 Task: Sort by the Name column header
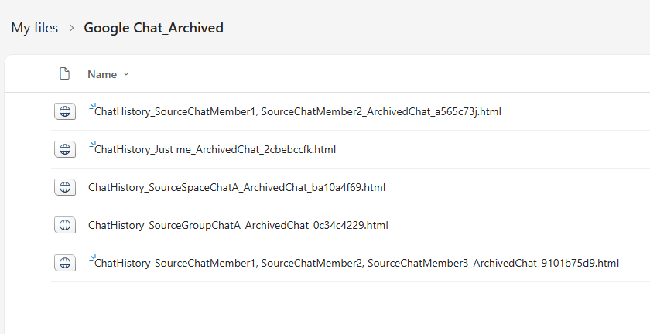coord(102,74)
